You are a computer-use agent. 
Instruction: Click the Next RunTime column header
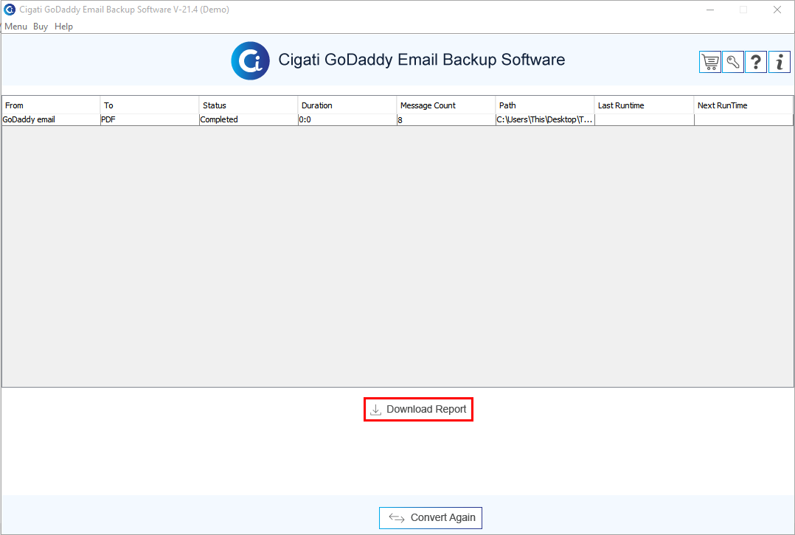[x=744, y=105]
